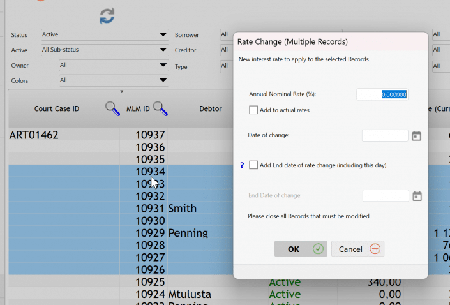Click the blue question mark help icon
The width and height of the screenshot is (450, 305).
coord(242,165)
